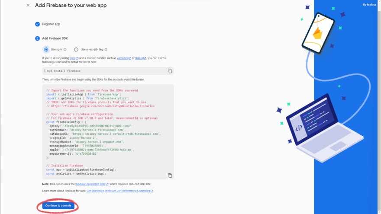The width and height of the screenshot is (381, 214).
Task: Click the measurementId line in the code
Action: click(73, 154)
